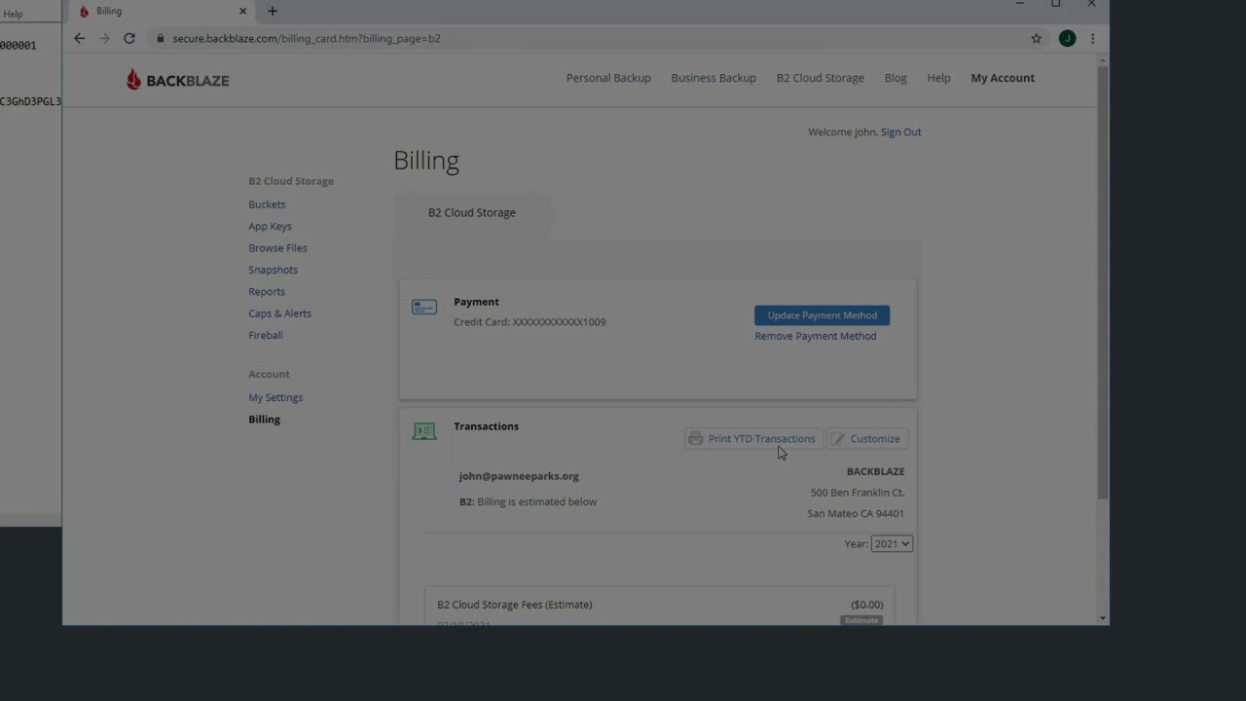
Task: Open My Settings in the sidebar
Action: click(275, 397)
